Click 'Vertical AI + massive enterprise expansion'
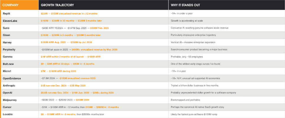Image resolution: width=285 pixels, height=118 pixels. click(227, 42)
